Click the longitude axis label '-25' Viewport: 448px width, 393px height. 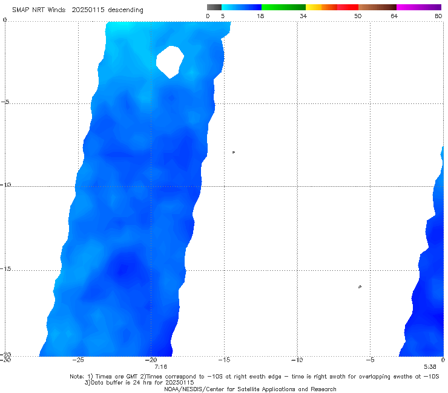click(78, 360)
